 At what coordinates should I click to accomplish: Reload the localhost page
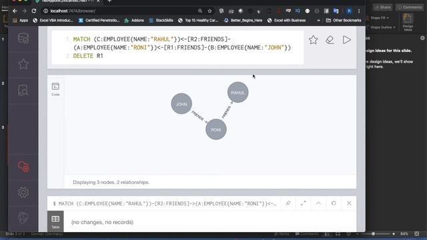34,11
